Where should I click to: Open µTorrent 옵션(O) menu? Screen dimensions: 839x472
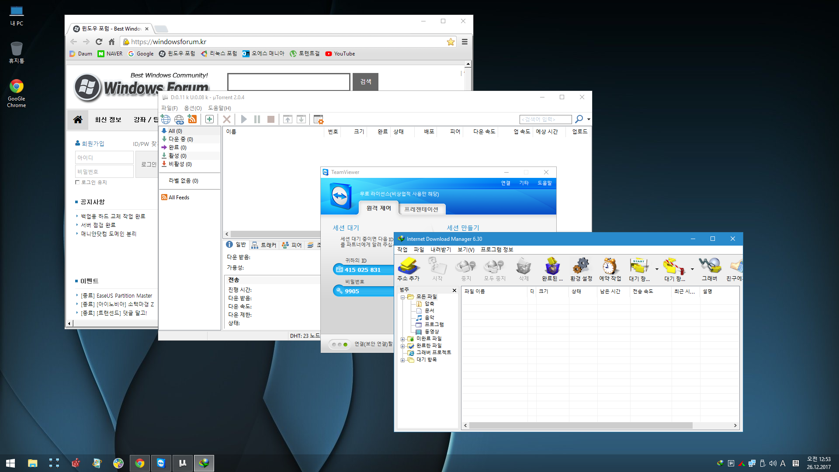click(x=193, y=108)
